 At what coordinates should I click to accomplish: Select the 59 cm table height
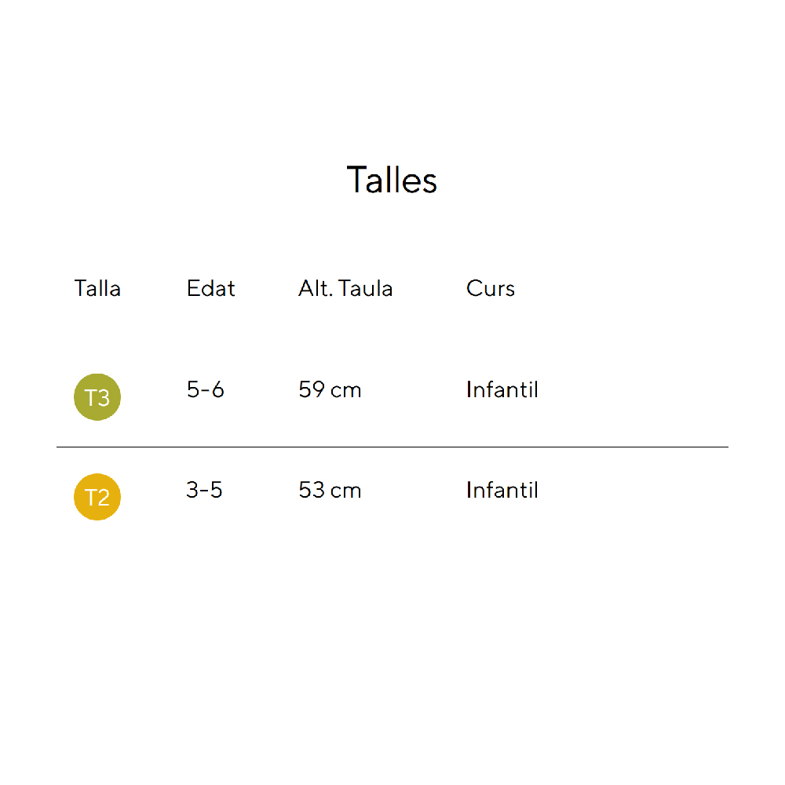330,389
